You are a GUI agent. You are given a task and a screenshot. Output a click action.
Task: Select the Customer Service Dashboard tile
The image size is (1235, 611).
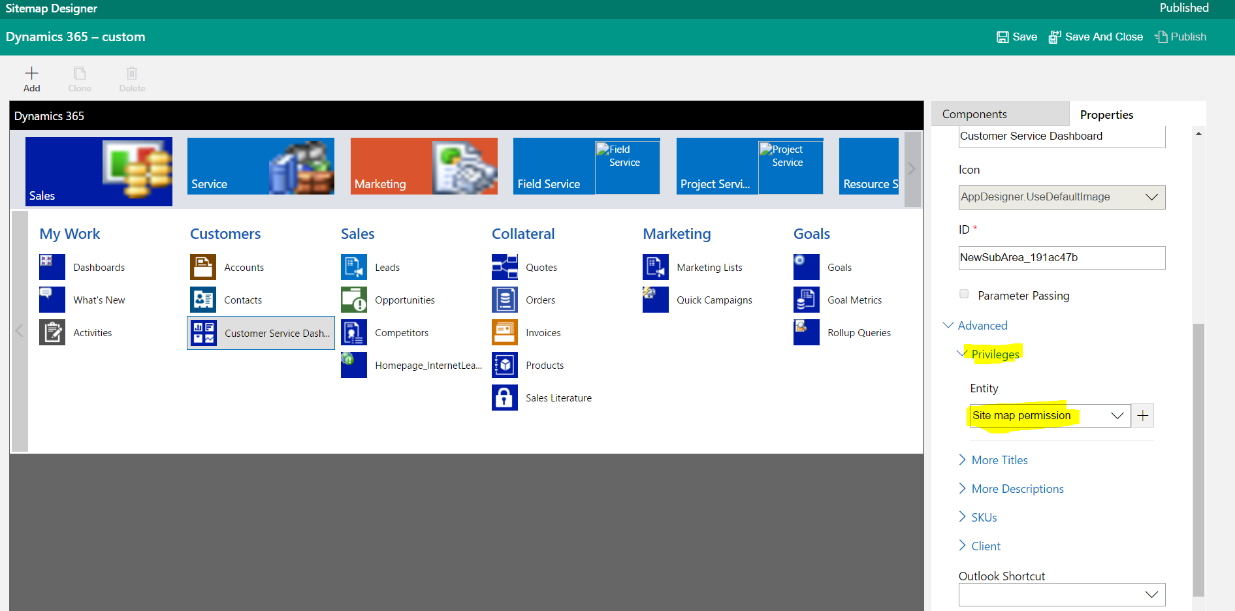click(x=261, y=332)
